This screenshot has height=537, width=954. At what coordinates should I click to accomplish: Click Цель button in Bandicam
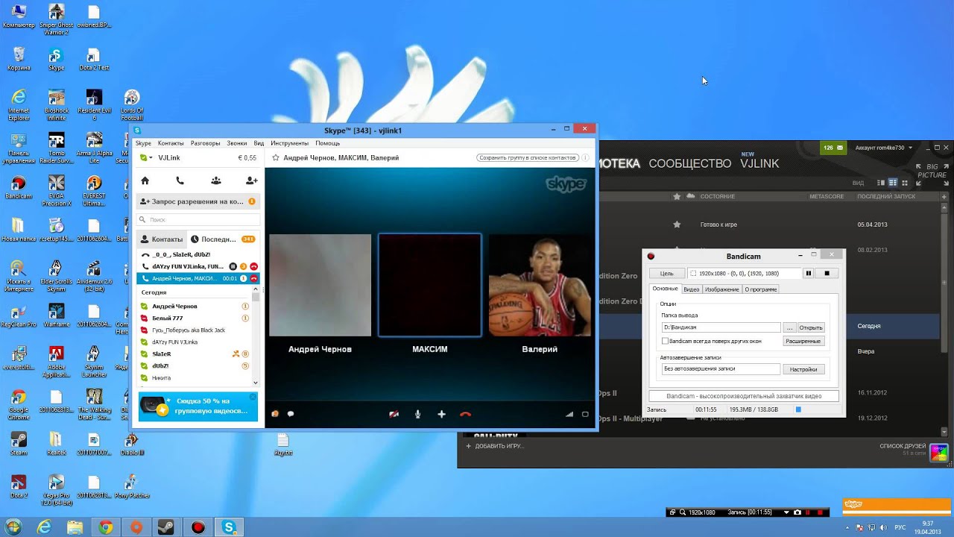click(666, 274)
